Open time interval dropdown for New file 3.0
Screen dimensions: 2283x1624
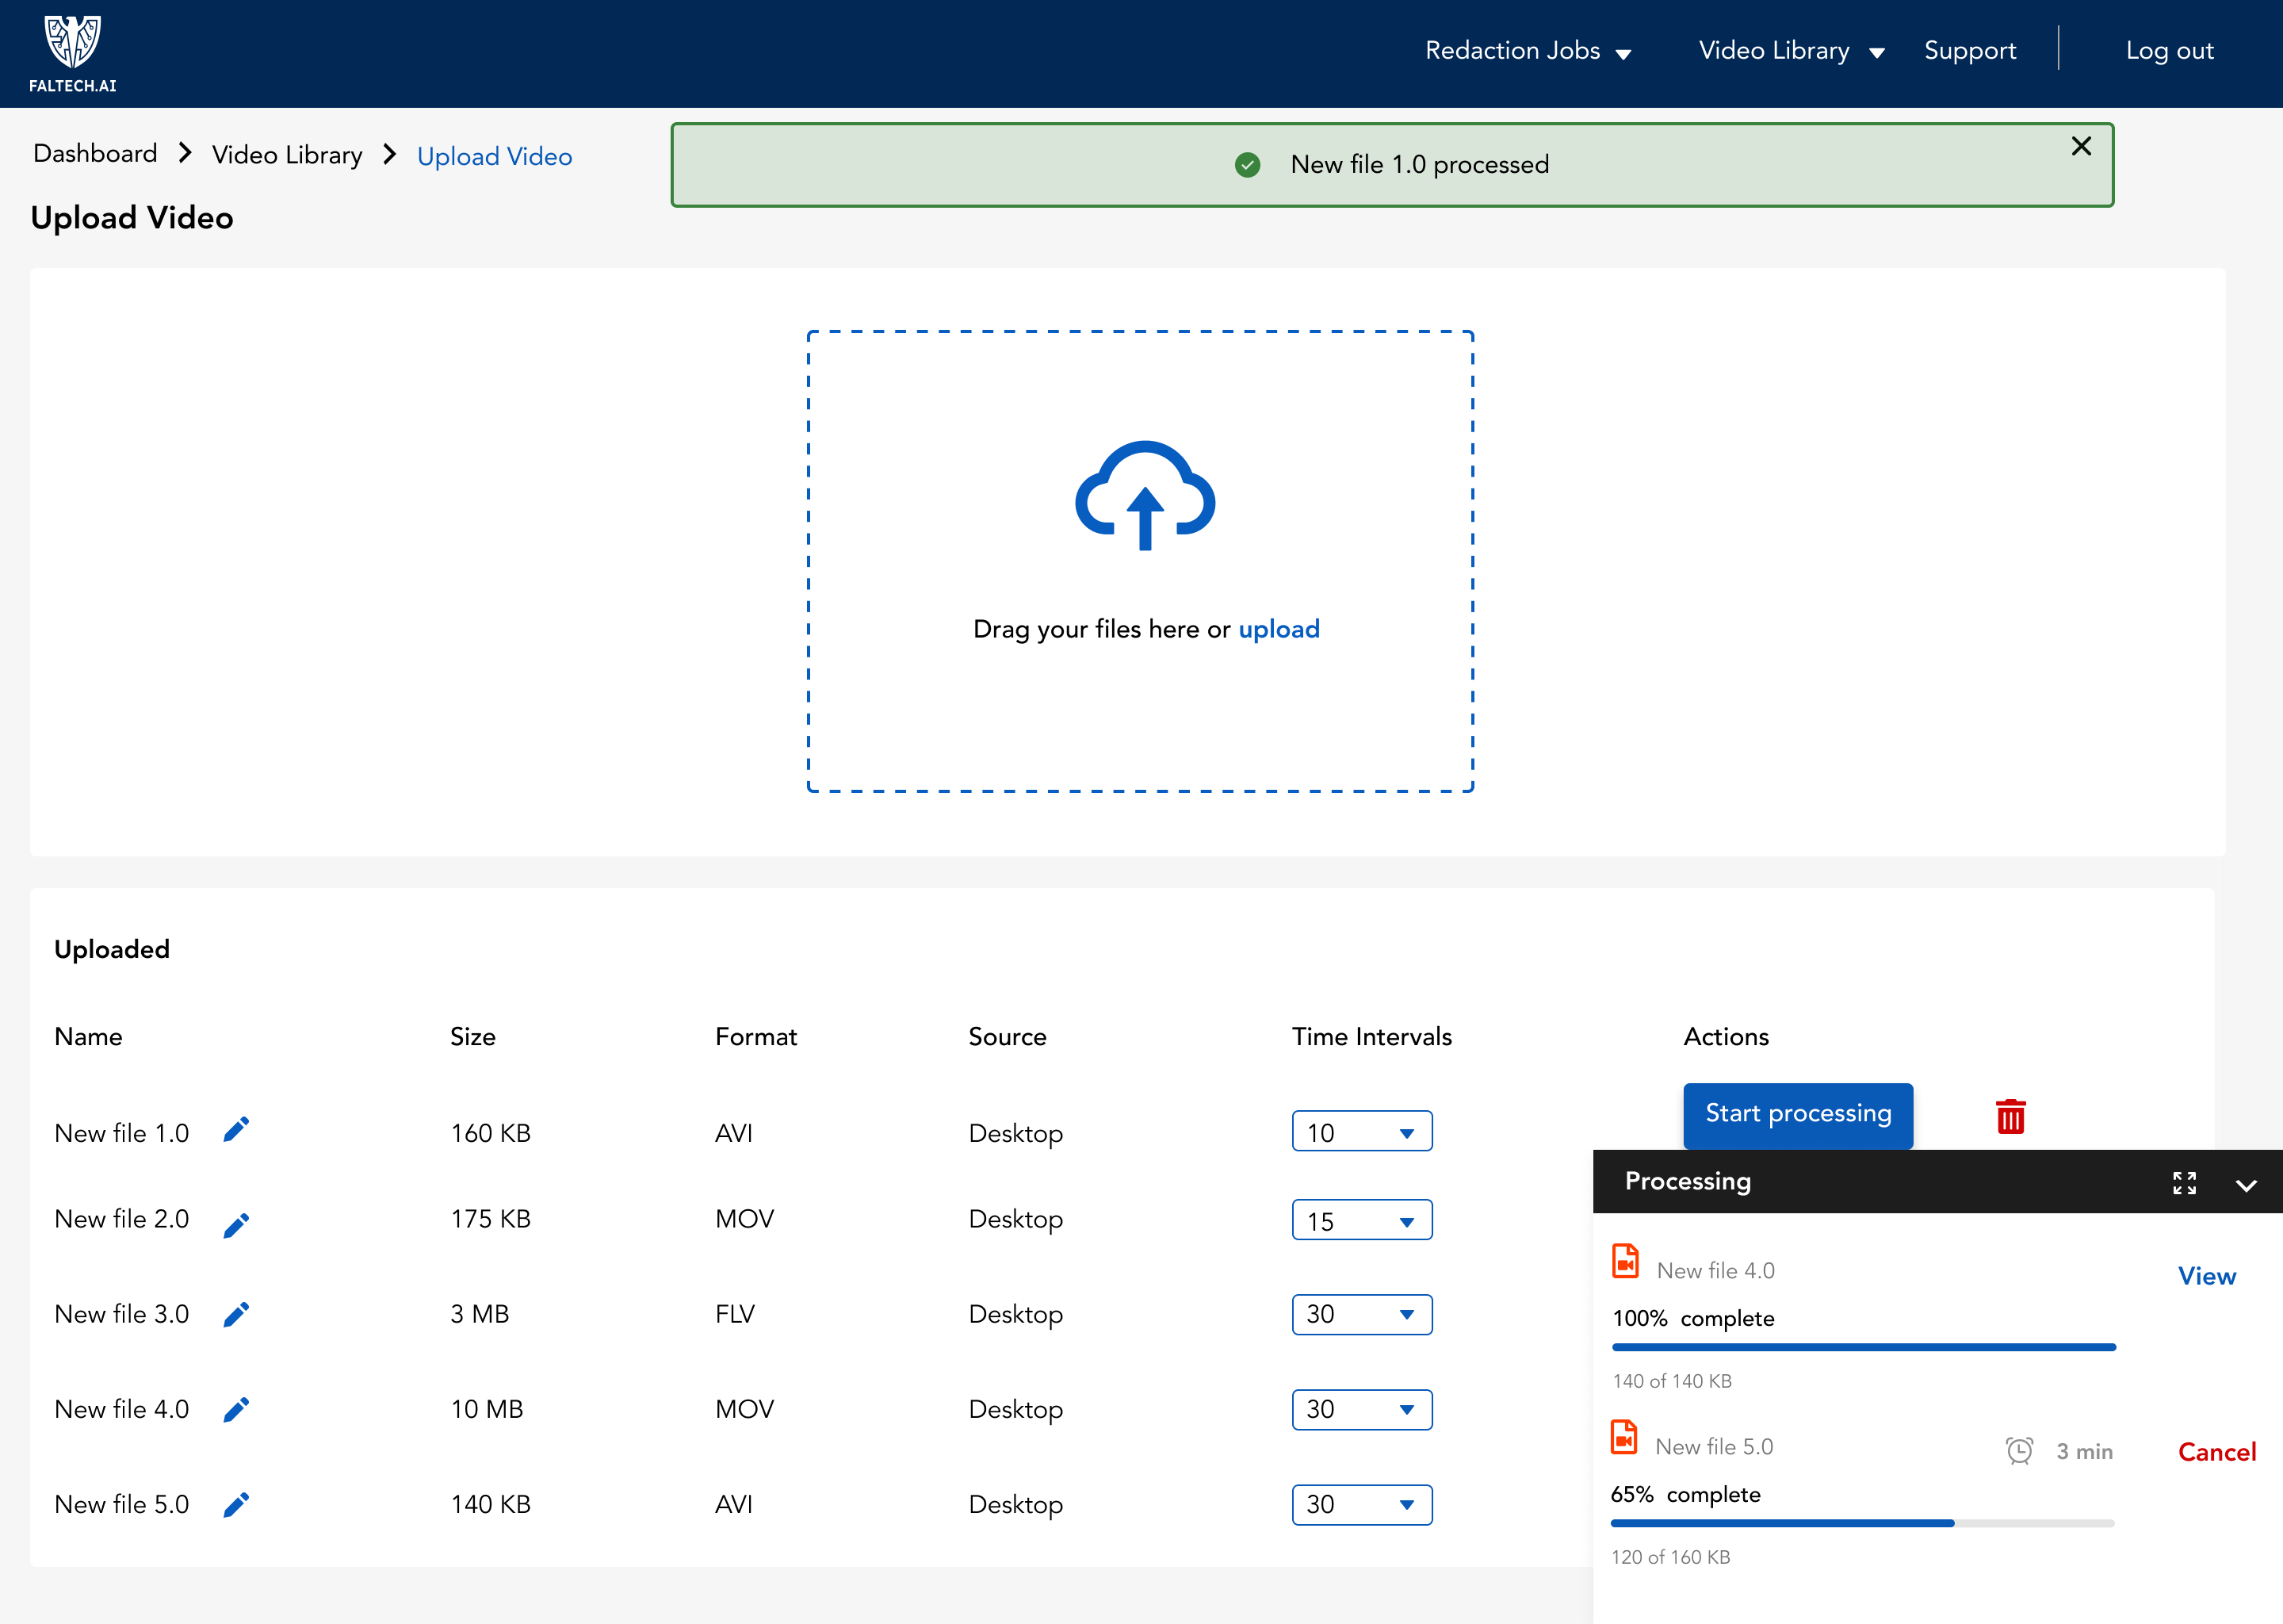(1361, 1314)
